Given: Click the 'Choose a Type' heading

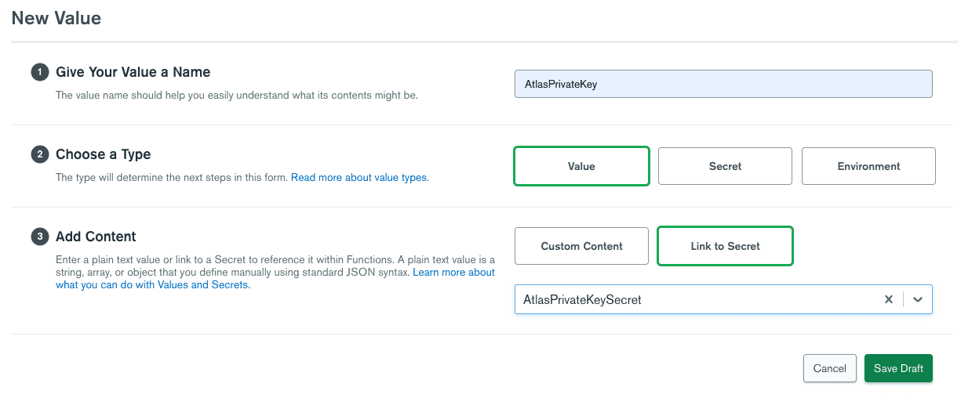Looking at the screenshot, I should tap(103, 154).
